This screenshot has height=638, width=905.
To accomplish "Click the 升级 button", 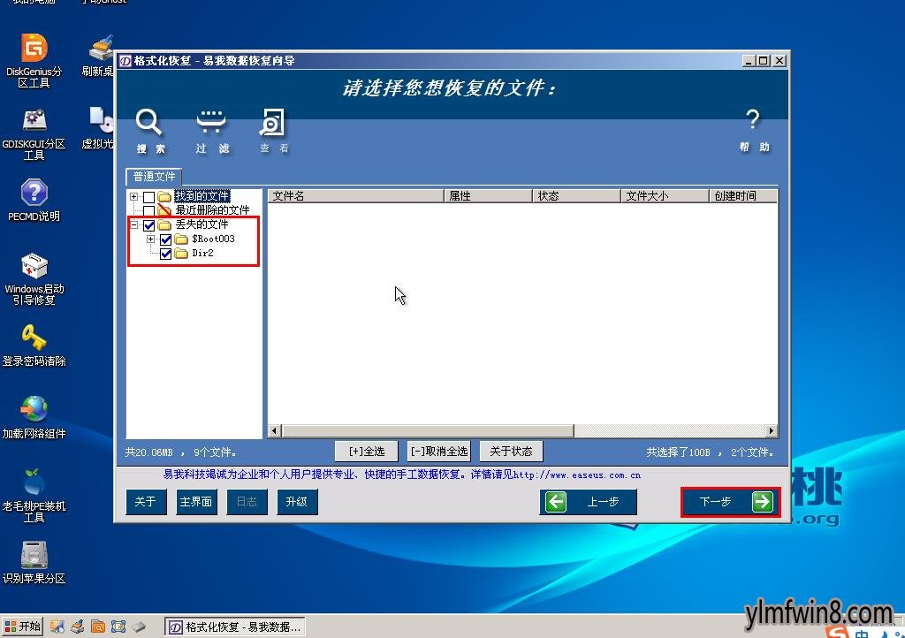I will (297, 502).
